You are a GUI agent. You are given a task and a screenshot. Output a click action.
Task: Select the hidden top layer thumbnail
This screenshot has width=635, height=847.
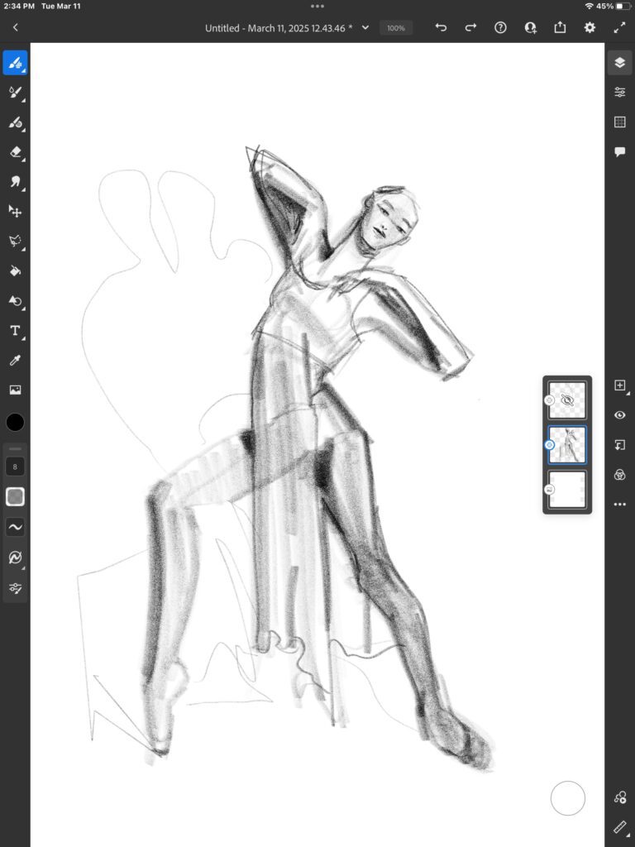[x=567, y=400]
